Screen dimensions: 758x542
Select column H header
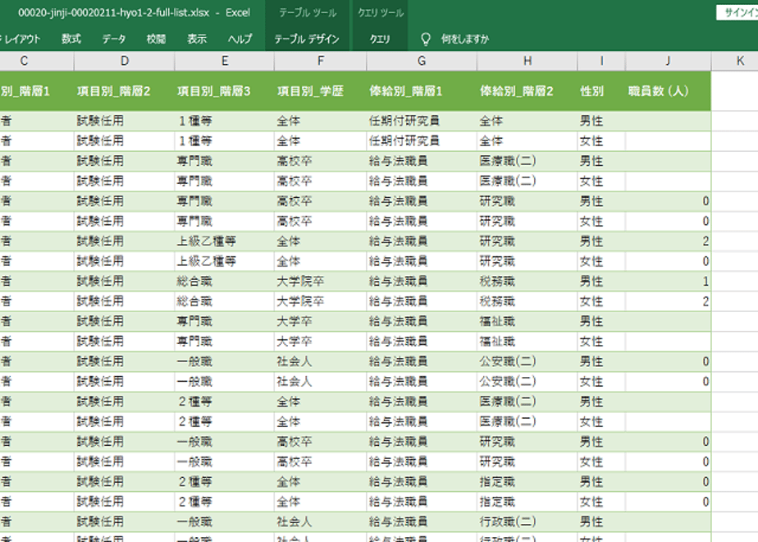(x=527, y=61)
